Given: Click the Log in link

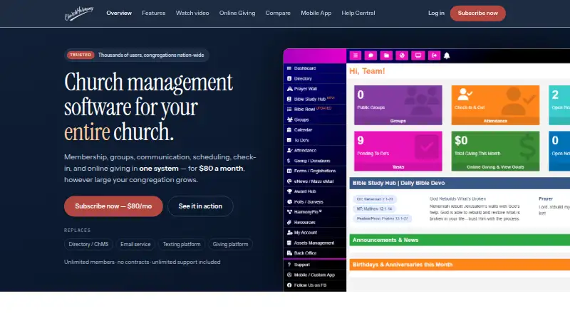Looking at the screenshot, I should pyautogui.click(x=436, y=13).
